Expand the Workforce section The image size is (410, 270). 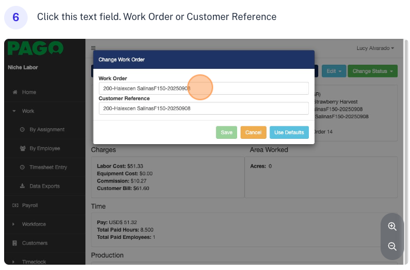point(14,224)
